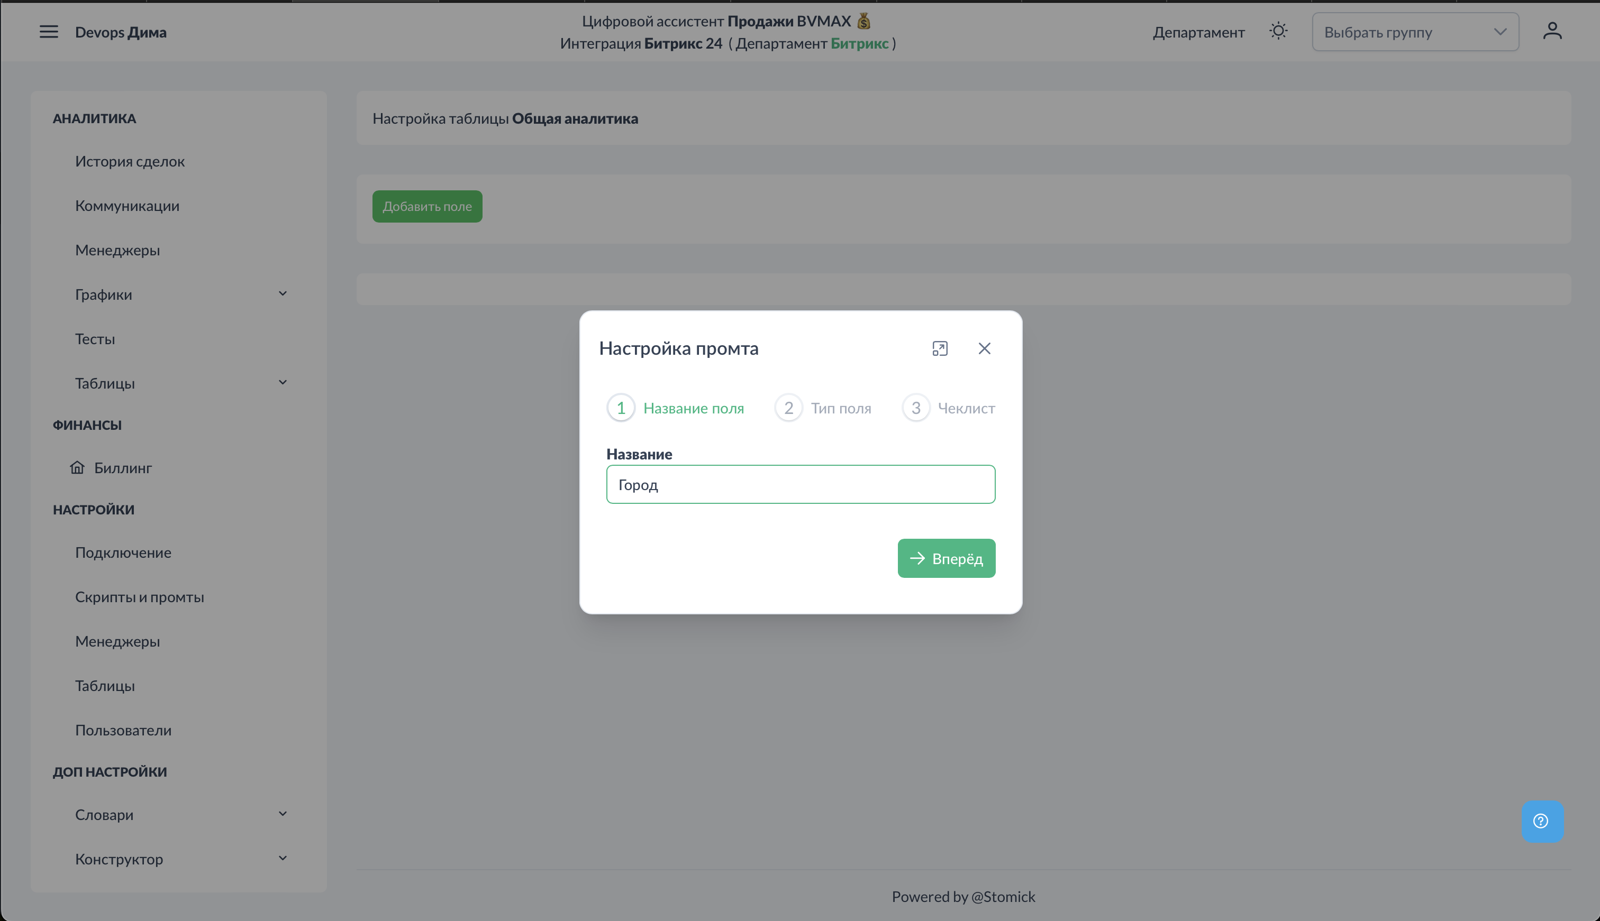Screen dimensions: 1600x921
Task: Open История сделок in sidebar
Action: pyautogui.click(x=130, y=161)
